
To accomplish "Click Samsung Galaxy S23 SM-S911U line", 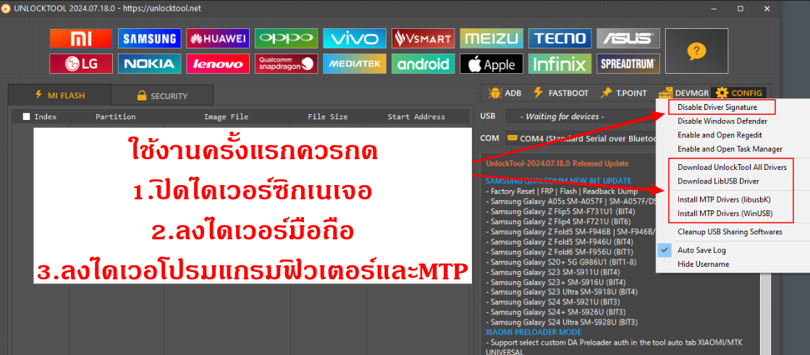I will 553,271.
